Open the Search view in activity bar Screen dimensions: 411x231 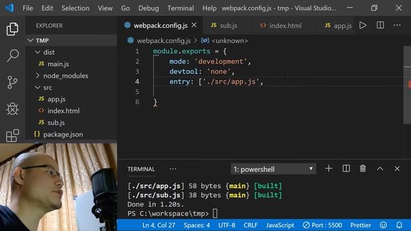12,55
